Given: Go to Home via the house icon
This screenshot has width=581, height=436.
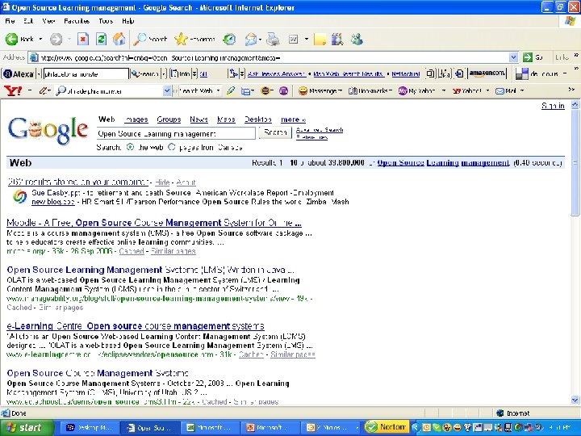Looking at the screenshot, I should click(x=119, y=39).
